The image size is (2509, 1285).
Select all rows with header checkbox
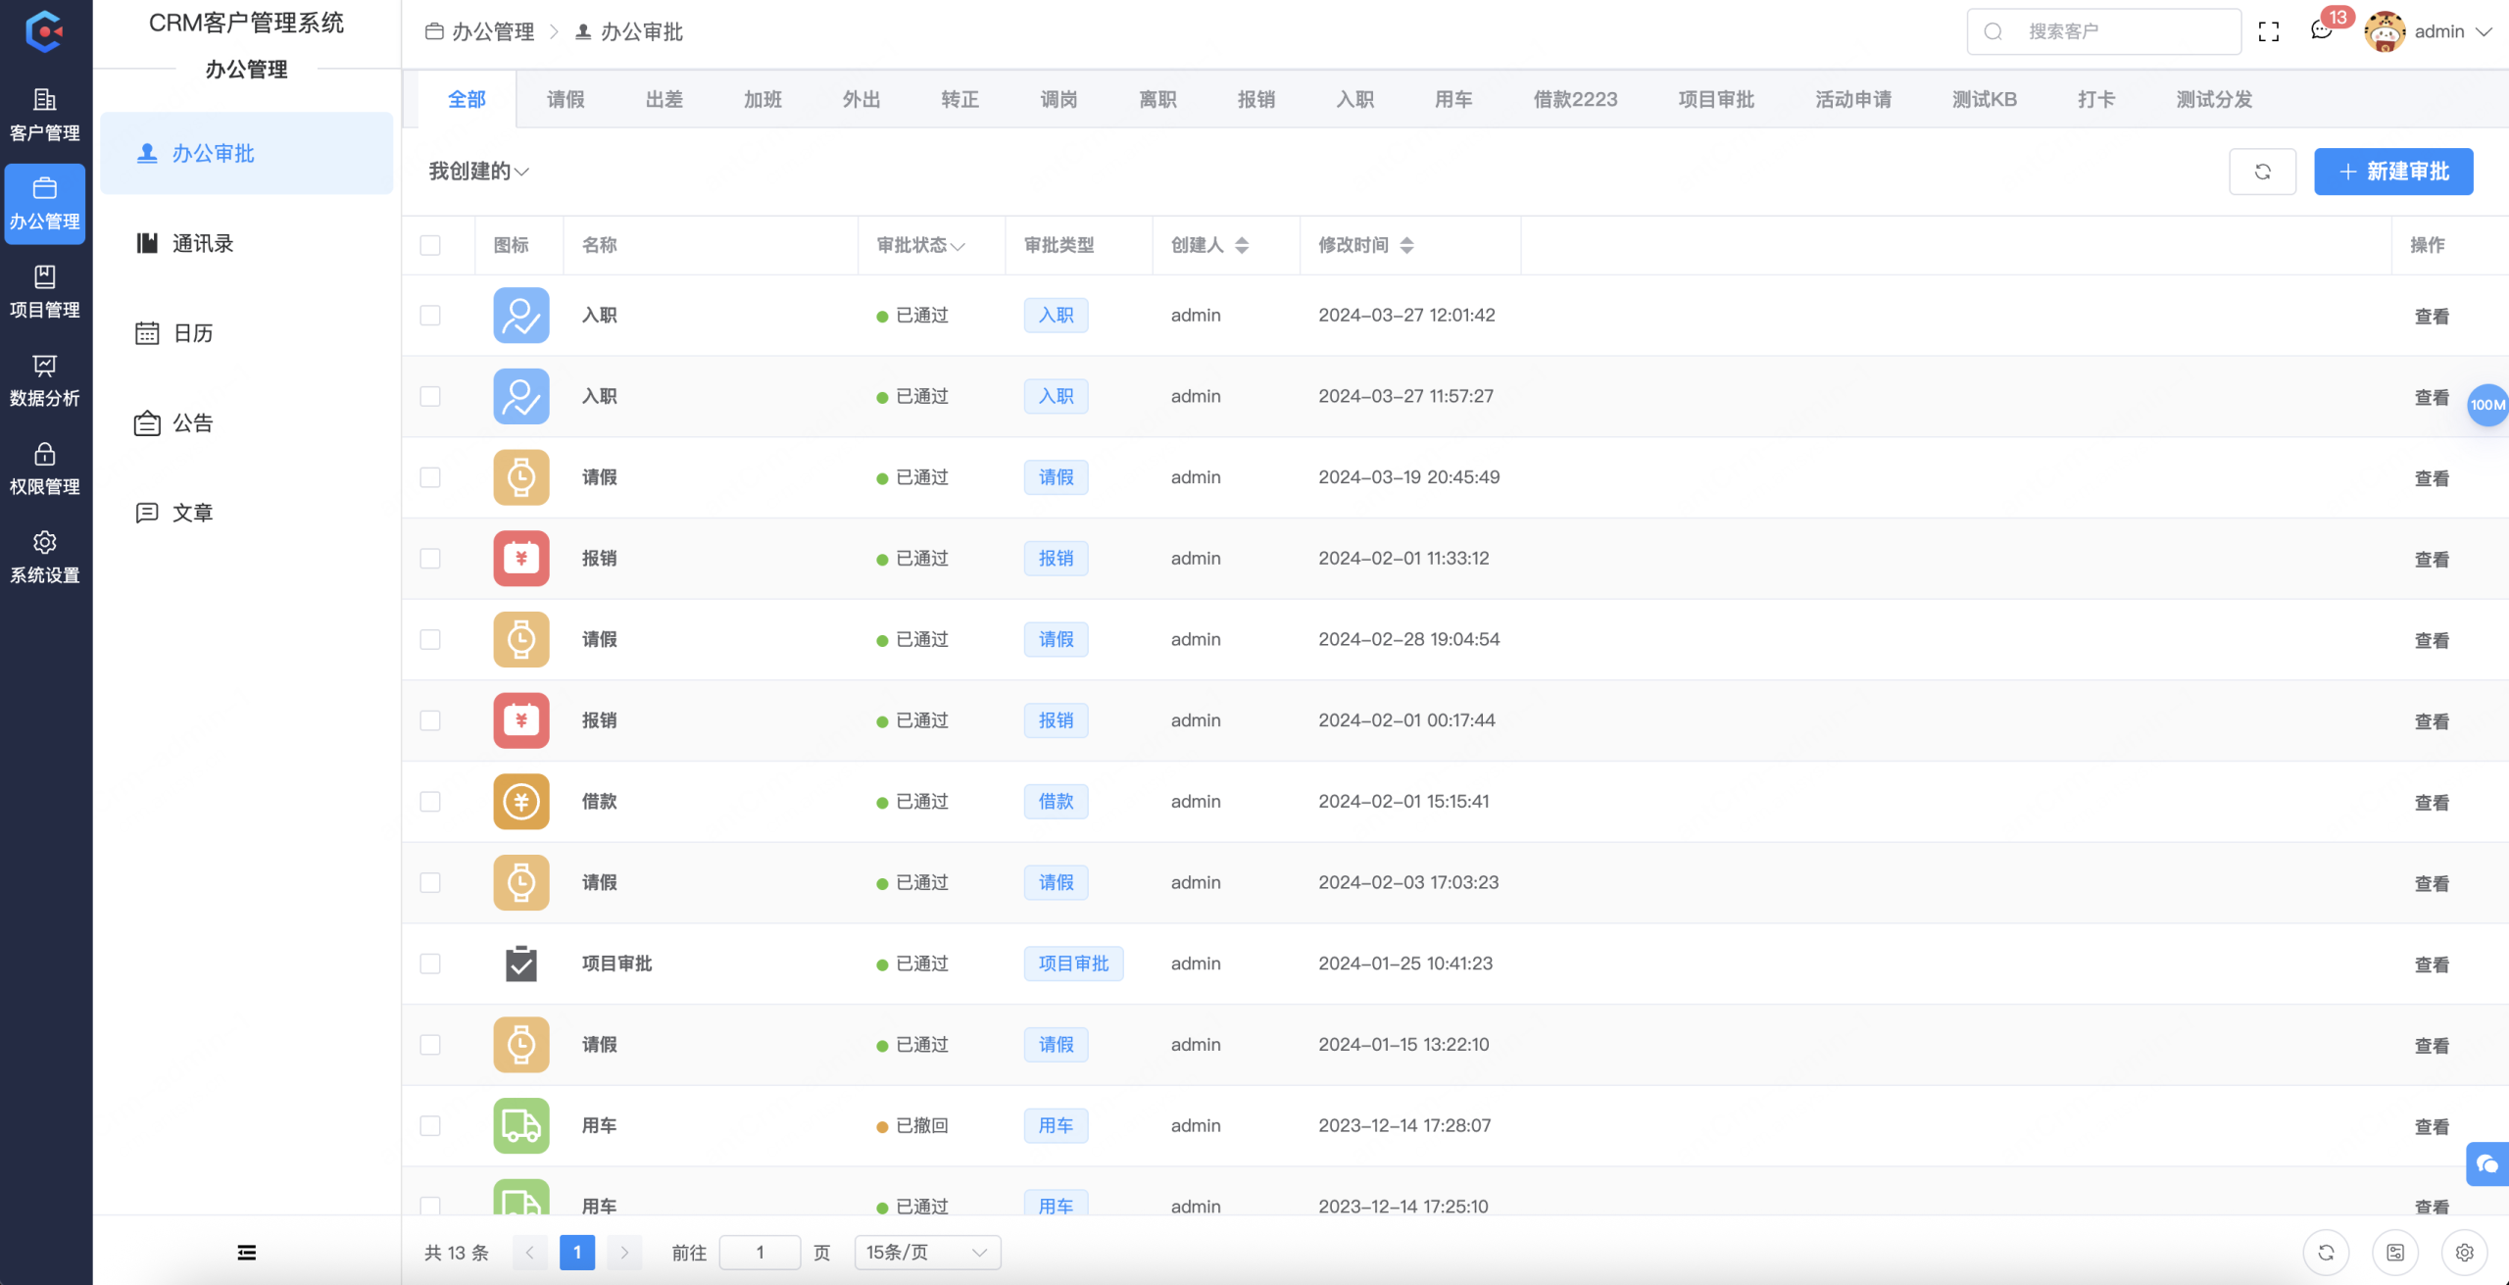(x=430, y=245)
